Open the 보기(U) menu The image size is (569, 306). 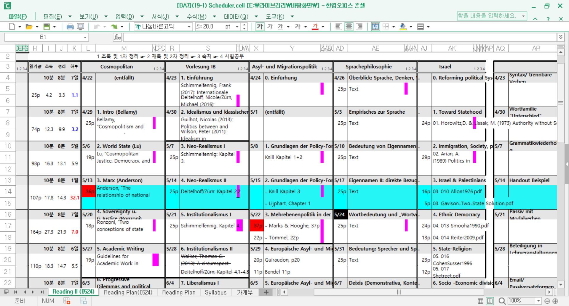point(89,17)
